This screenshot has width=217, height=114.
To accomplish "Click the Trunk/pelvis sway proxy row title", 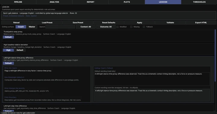I will click(13, 32).
